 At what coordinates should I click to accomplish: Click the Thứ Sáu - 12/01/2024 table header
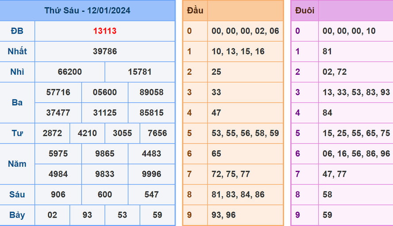[x=87, y=10]
